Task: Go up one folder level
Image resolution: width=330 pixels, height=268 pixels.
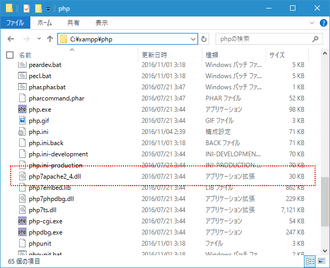Action: [50, 39]
